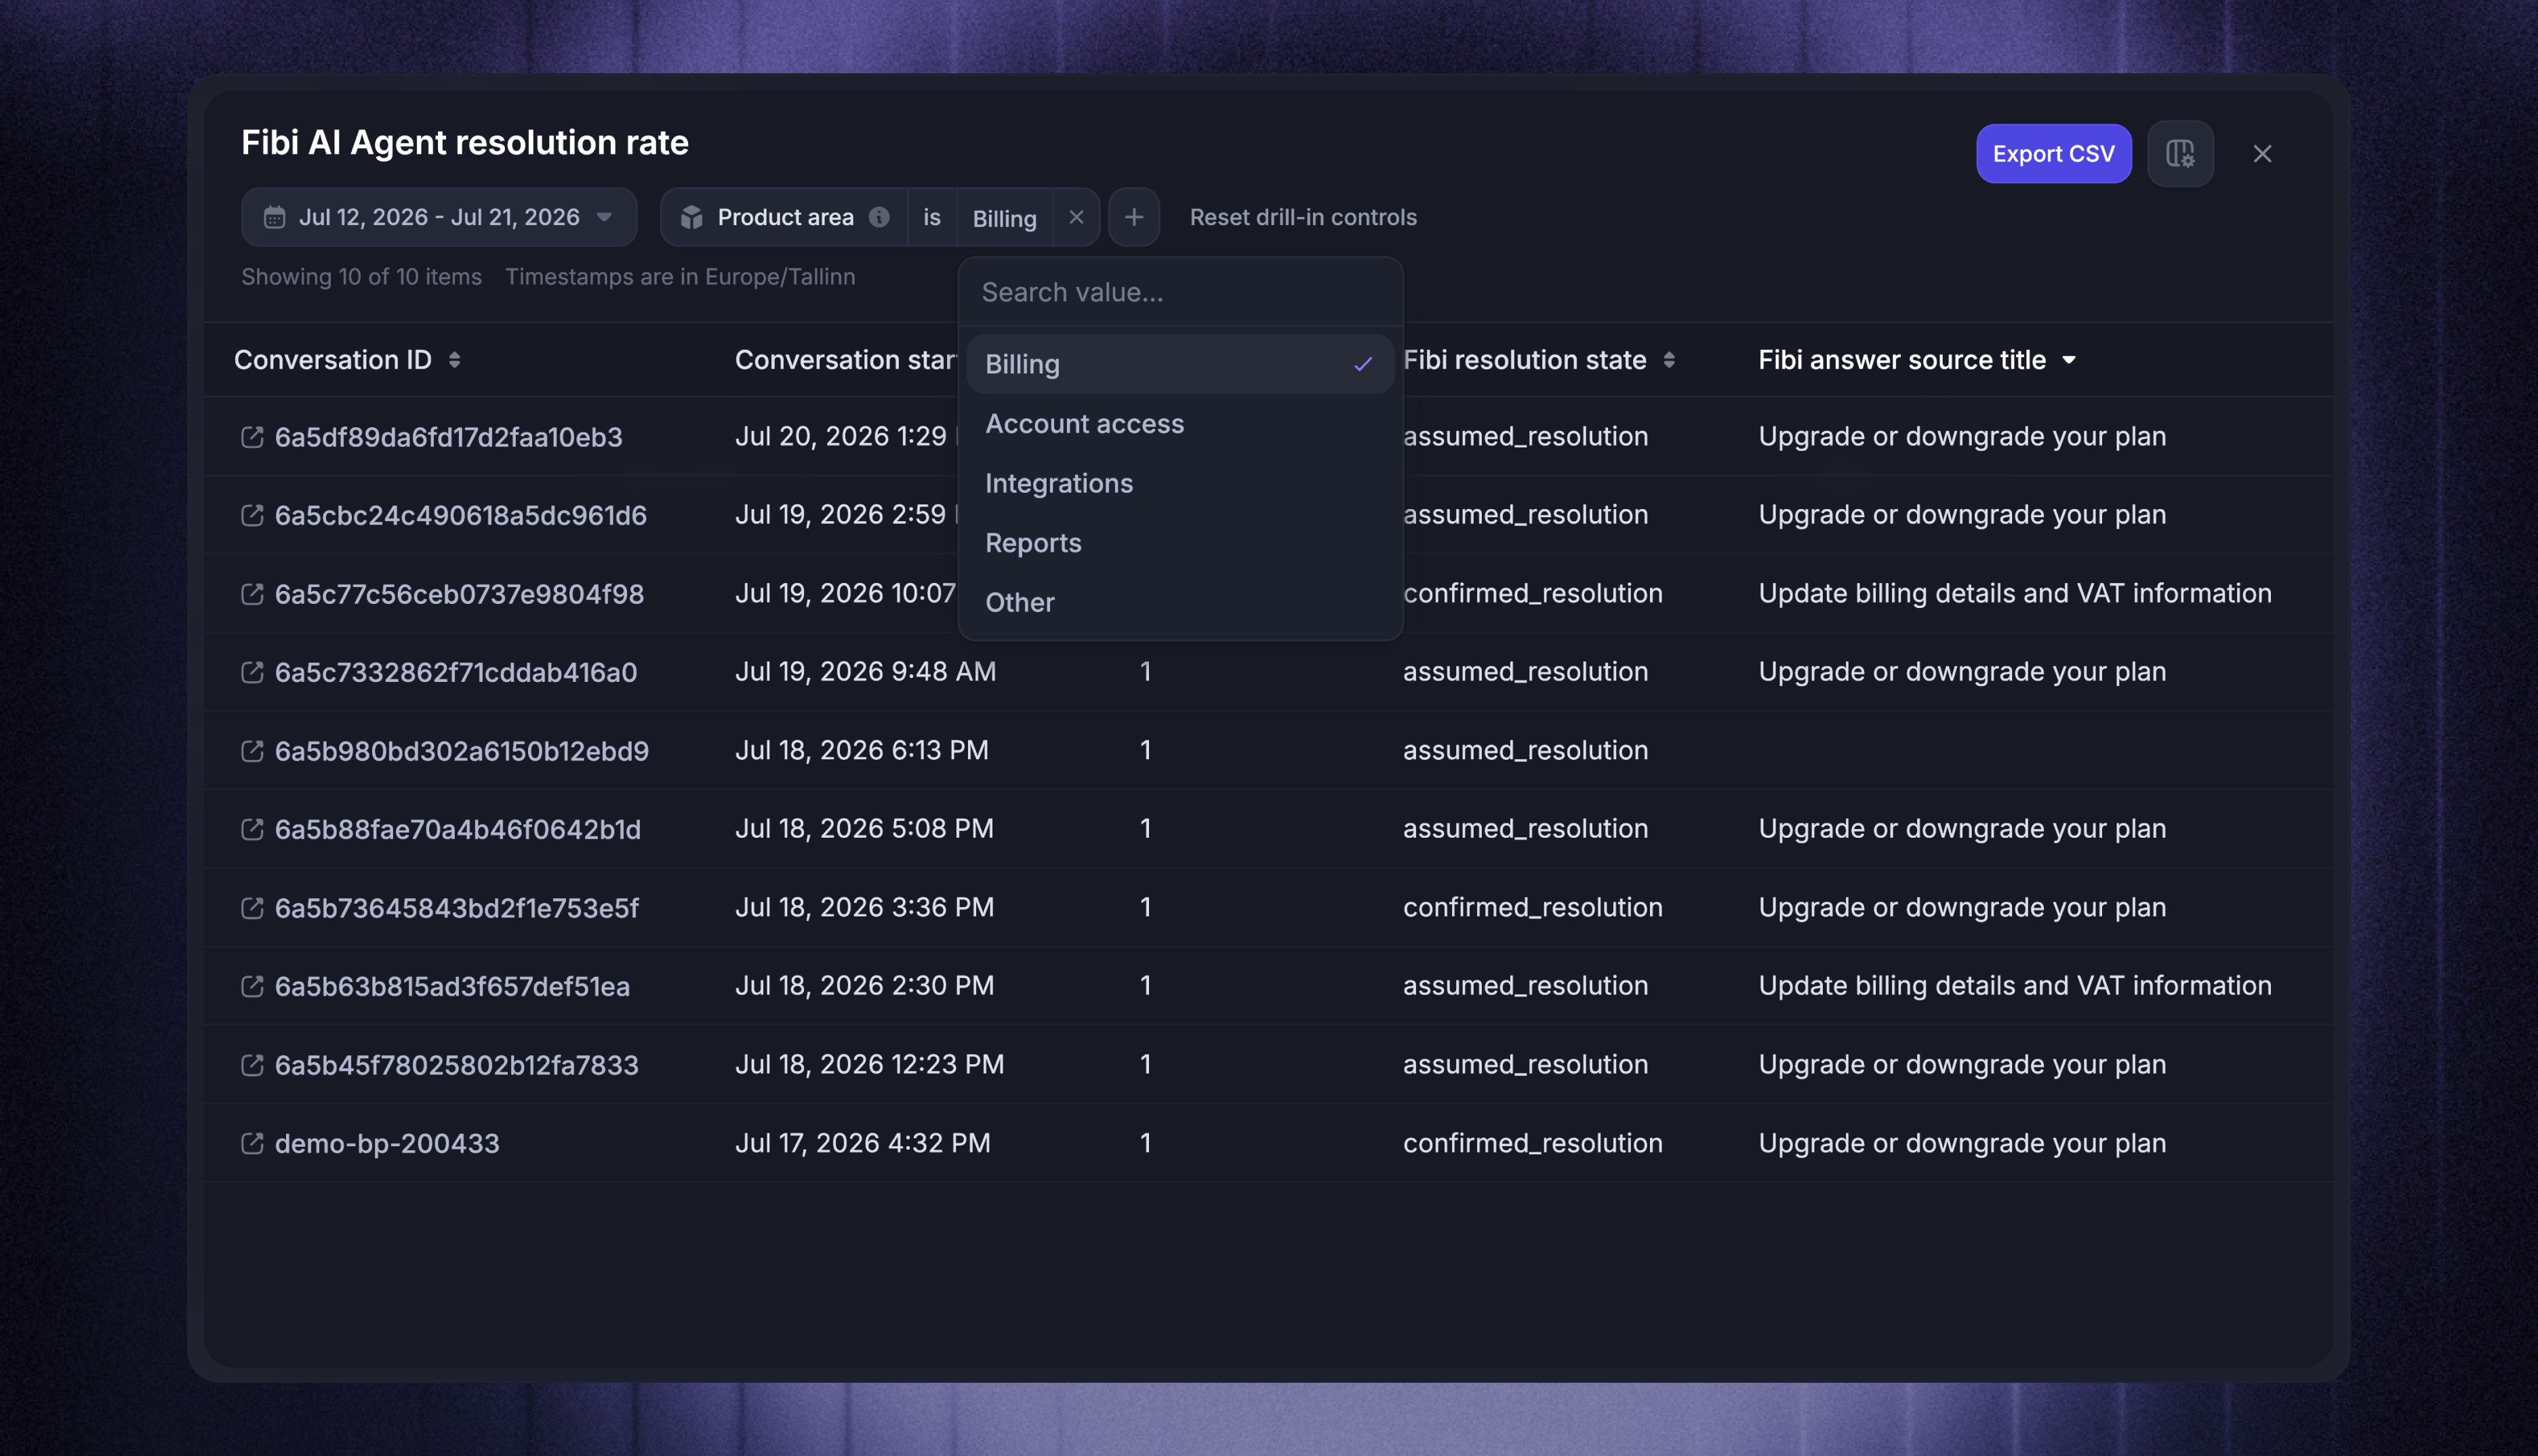
Task: Change the 'is' filter operator
Action: pyautogui.click(x=932, y=217)
